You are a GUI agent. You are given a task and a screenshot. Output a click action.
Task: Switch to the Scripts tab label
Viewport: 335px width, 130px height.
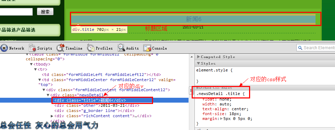(x=45, y=48)
